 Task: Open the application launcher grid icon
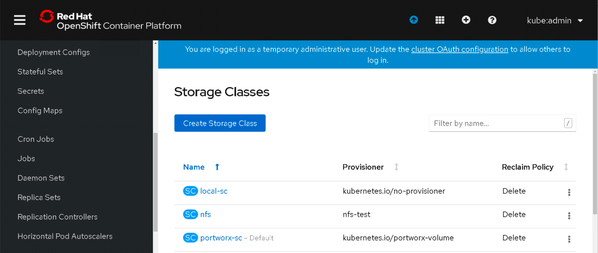[x=440, y=20]
